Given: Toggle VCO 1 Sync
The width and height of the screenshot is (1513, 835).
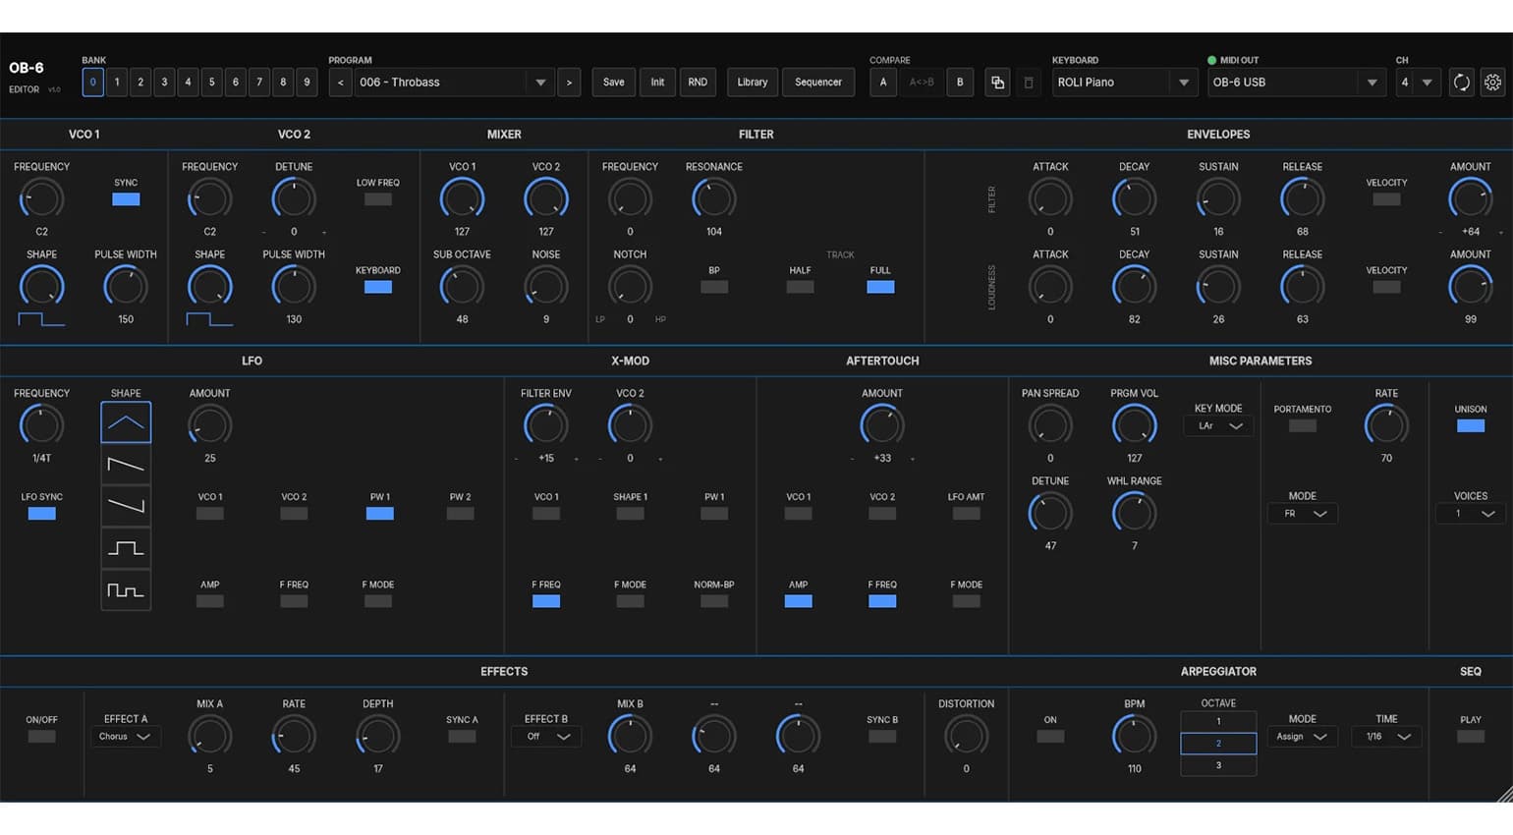Looking at the screenshot, I should click(126, 199).
